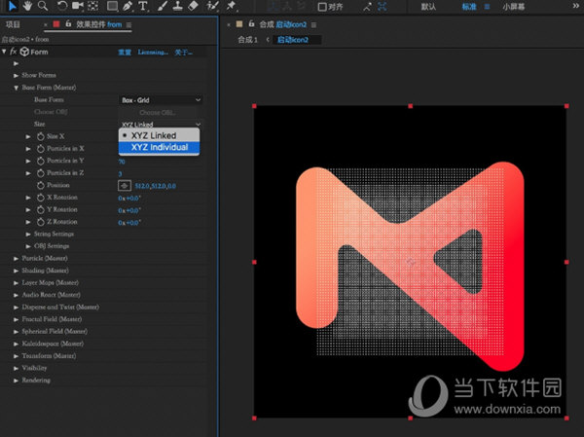Toggle stopwatch for X Rotation
584x437 pixels.
[41, 198]
